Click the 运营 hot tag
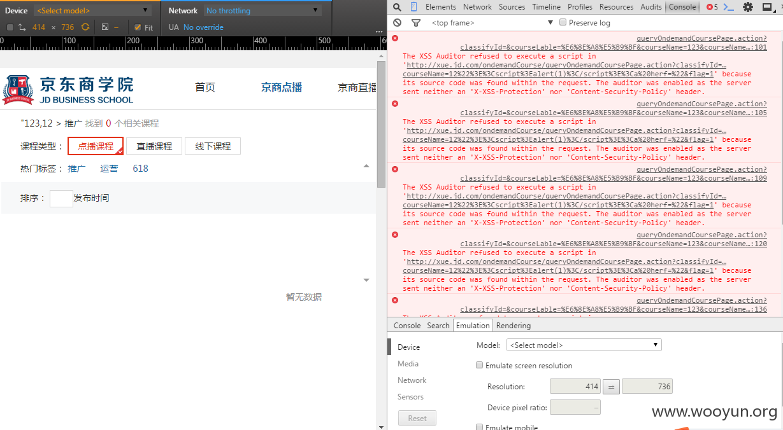 (x=109, y=169)
